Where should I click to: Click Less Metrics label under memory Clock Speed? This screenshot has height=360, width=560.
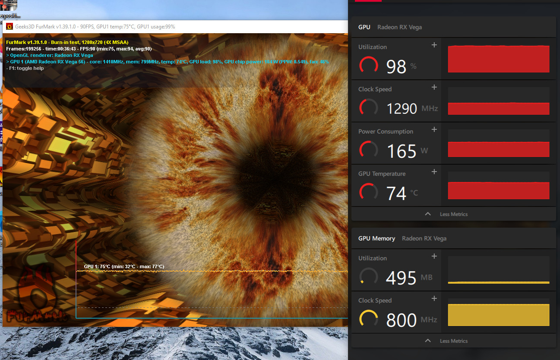click(454, 341)
